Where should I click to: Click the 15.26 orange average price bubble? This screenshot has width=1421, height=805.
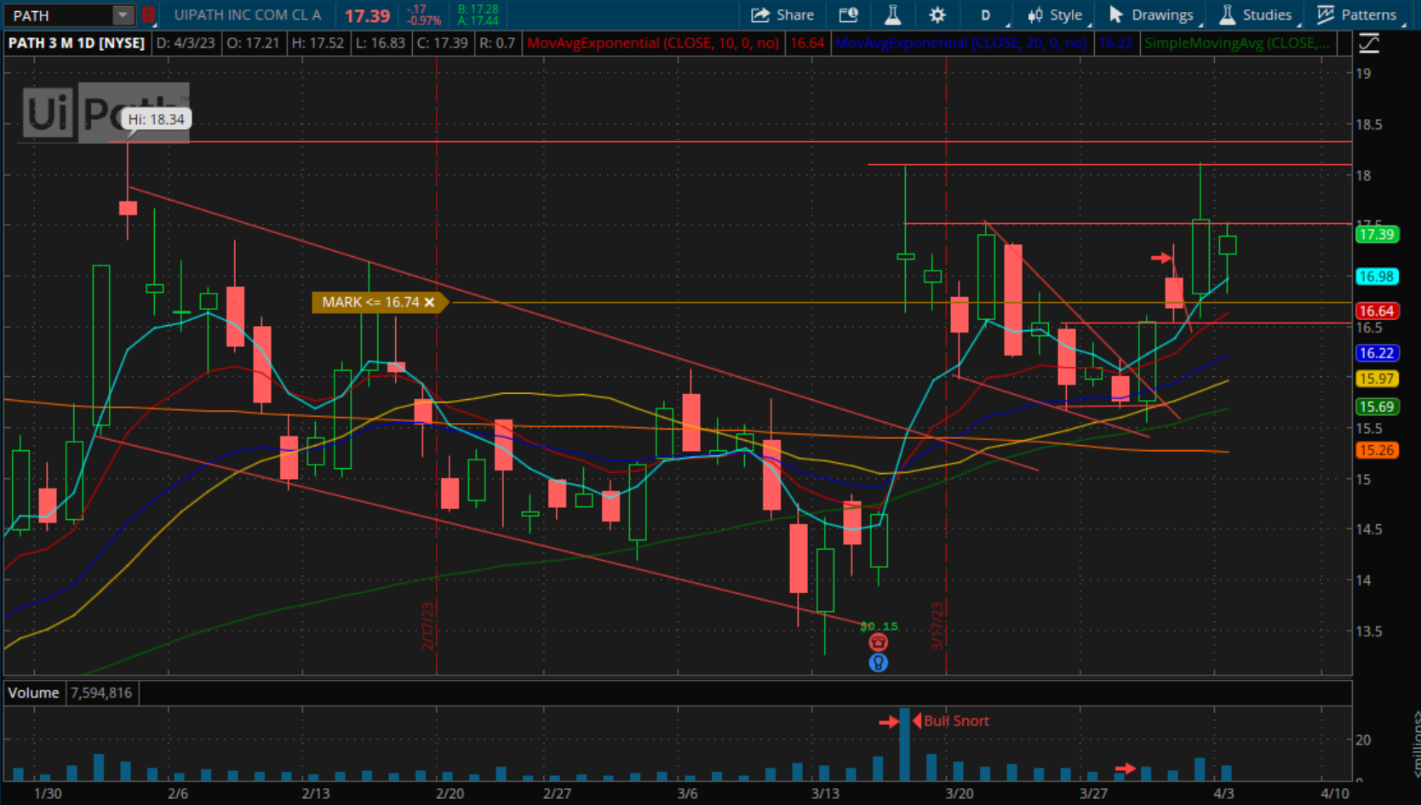click(1377, 450)
